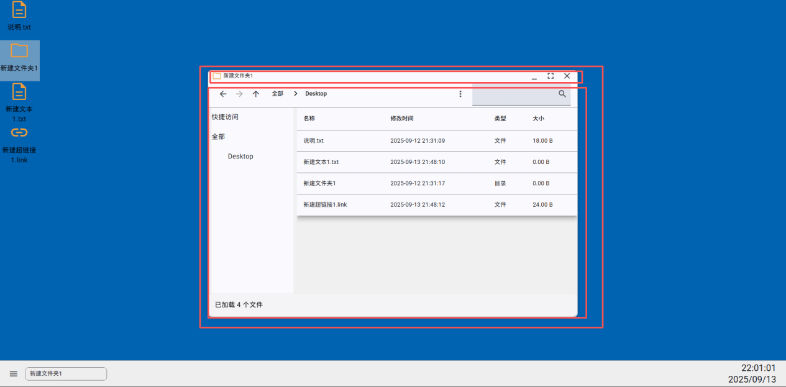786x387 pixels.
Task: Click Desktop in the breadcrumb path
Action: [316, 93]
